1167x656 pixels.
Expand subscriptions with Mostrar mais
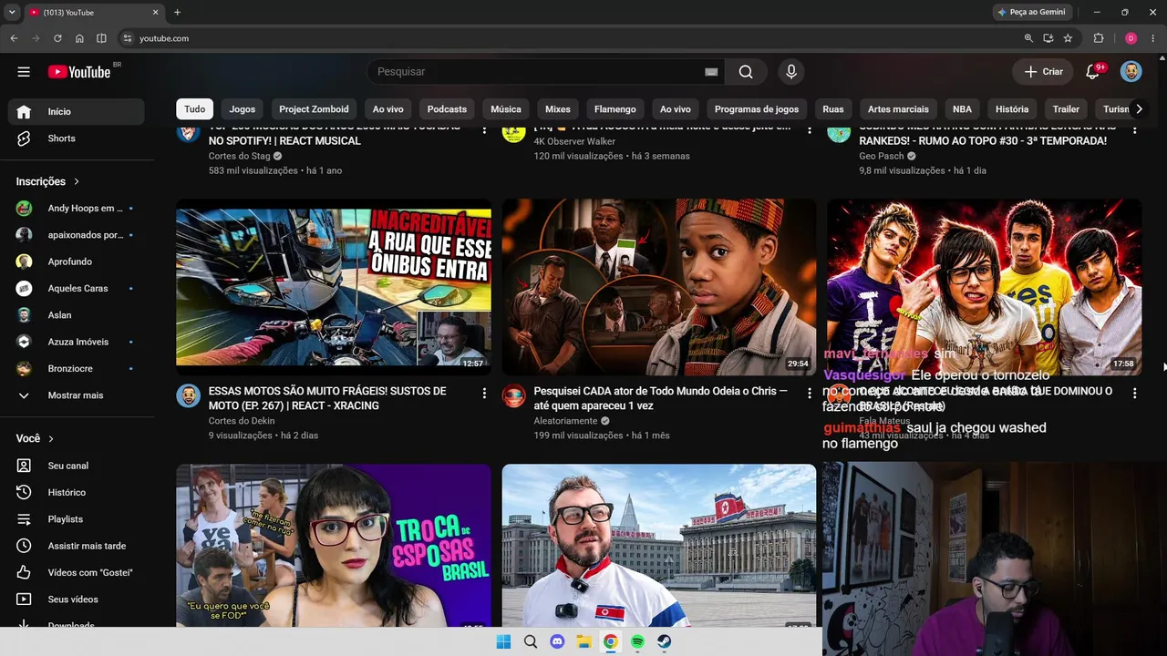click(x=77, y=395)
